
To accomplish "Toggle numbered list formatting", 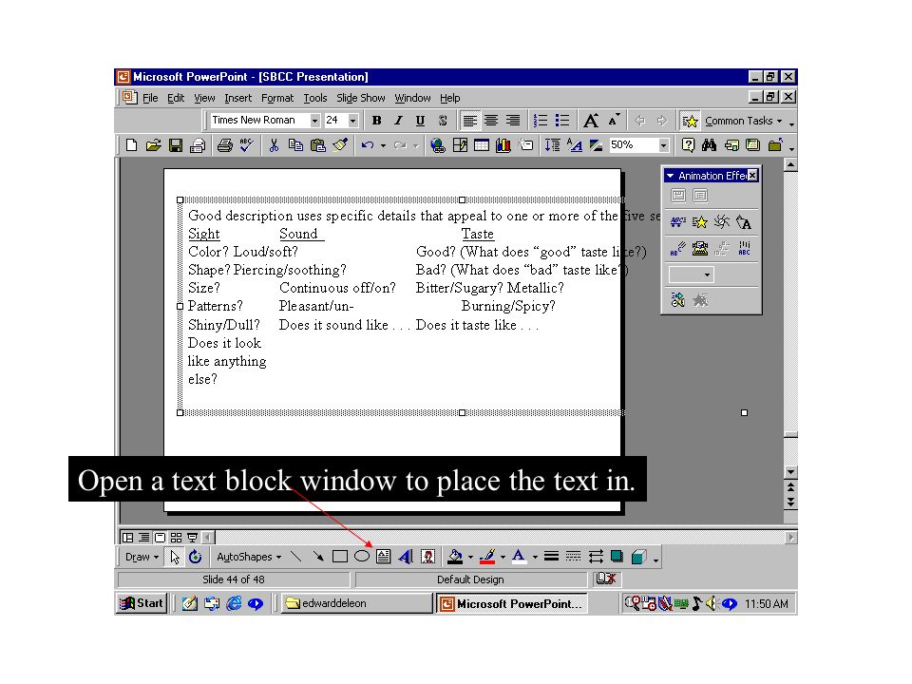I will [x=540, y=121].
